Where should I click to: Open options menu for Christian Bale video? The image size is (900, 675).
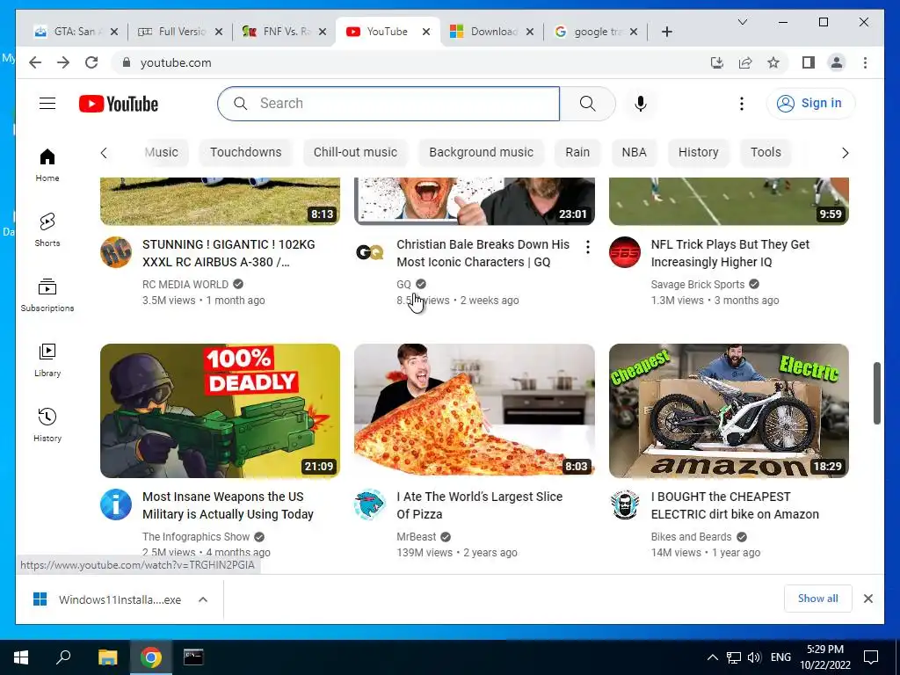pos(587,247)
